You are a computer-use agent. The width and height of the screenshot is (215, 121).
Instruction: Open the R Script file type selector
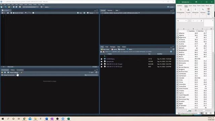pos(95,67)
